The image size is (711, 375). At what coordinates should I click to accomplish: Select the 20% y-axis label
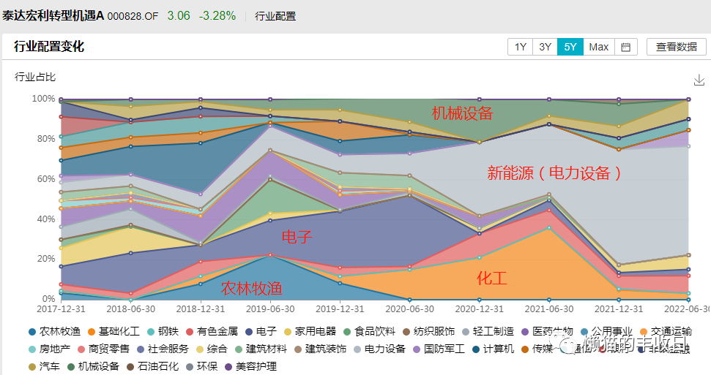46,259
